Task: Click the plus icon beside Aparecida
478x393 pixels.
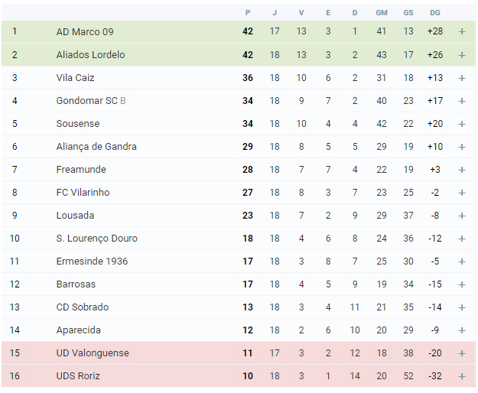Action: point(461,330)
